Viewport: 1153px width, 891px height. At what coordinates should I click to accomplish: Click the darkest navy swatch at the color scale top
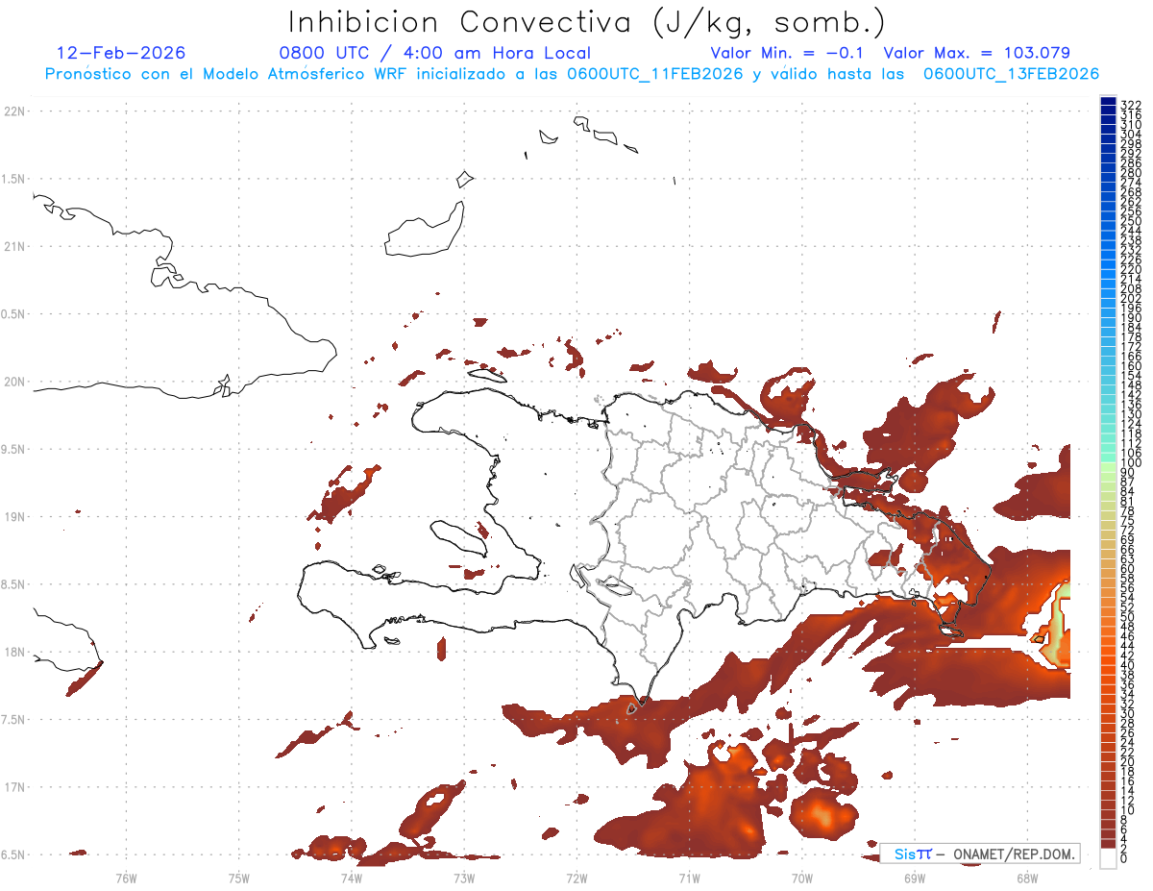pos(1108,102)
